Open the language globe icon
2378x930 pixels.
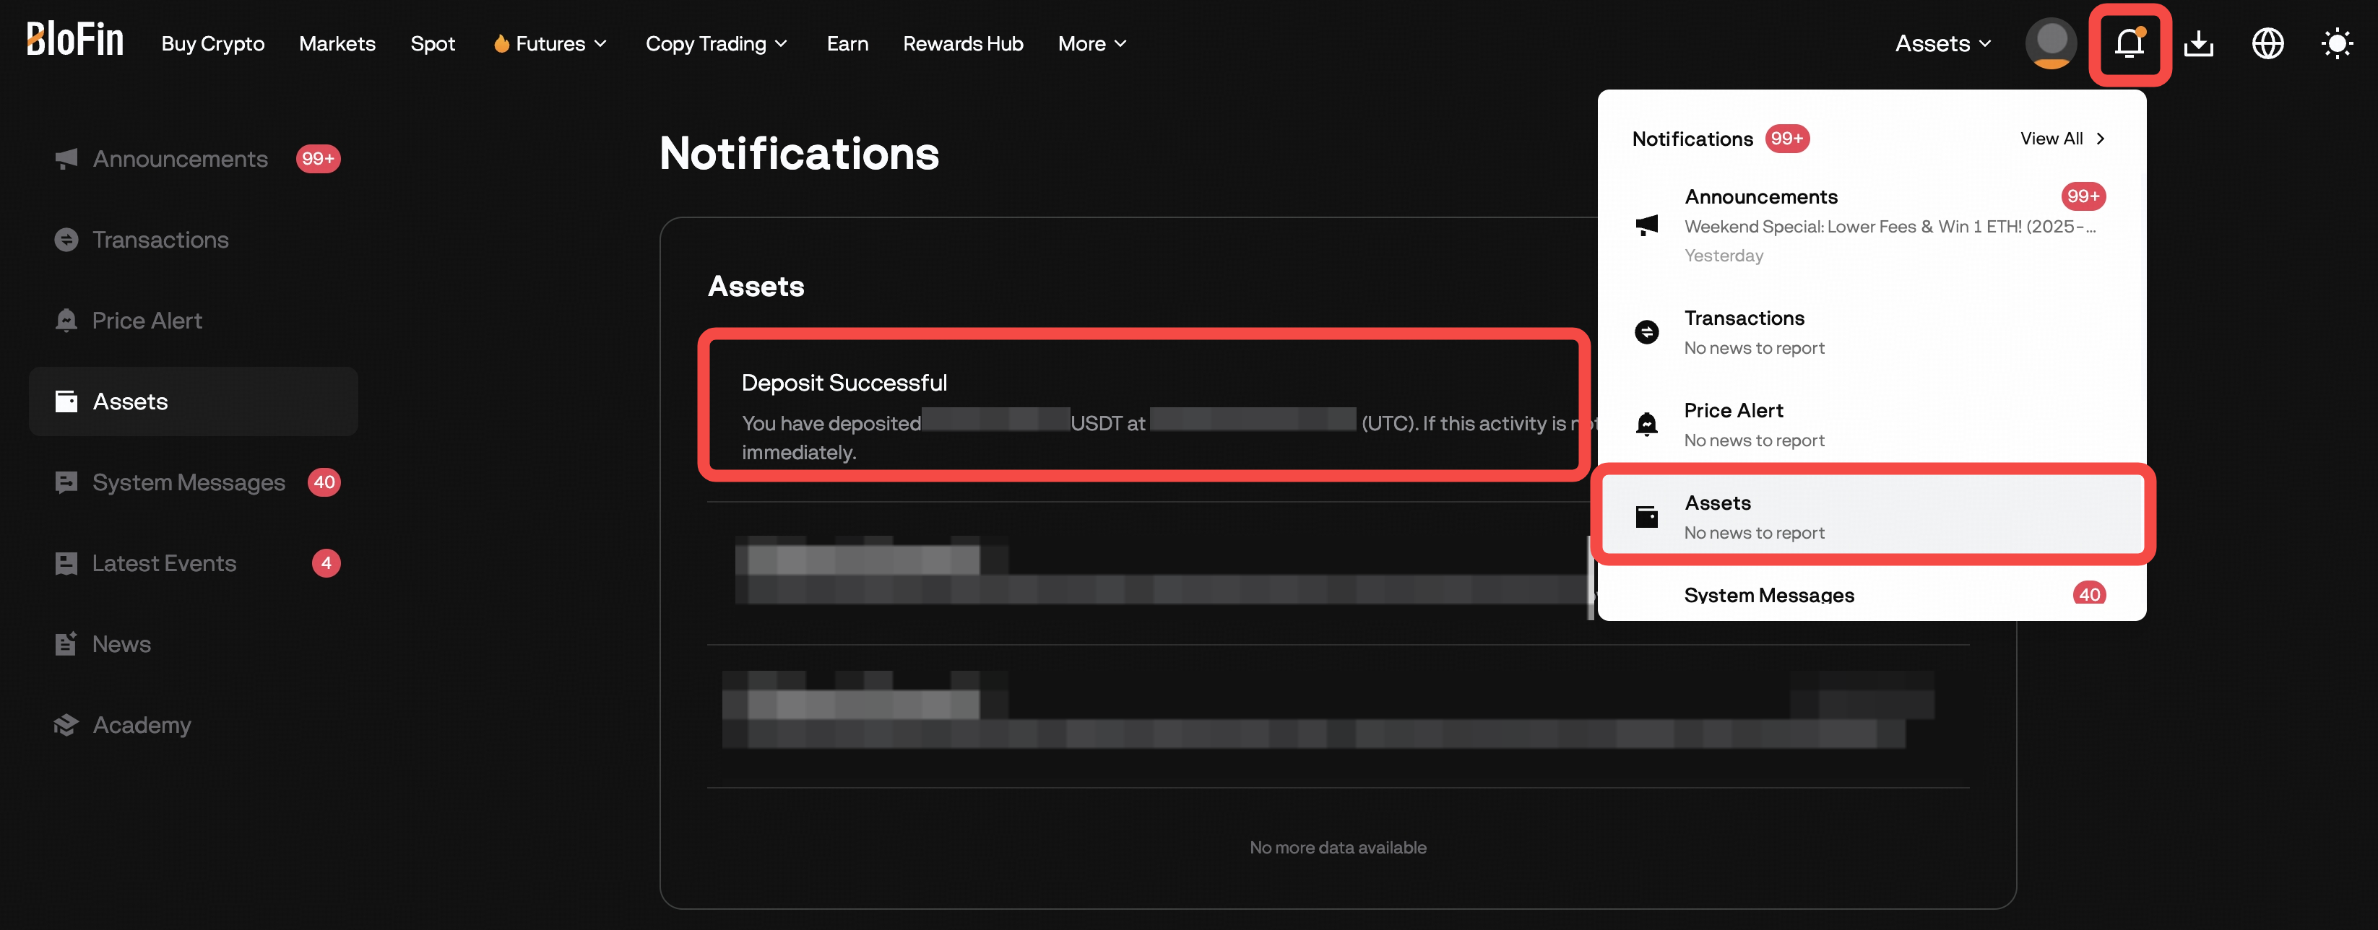pyautogui.click(x=2268, y=43)
